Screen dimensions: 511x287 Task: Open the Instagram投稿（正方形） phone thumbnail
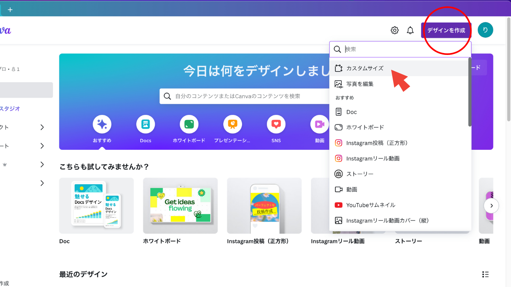tap(264, 206)
